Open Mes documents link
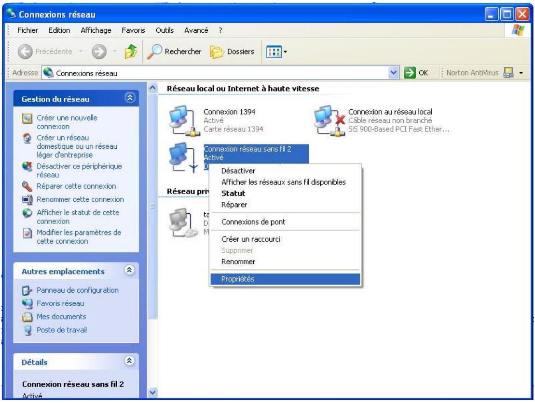The image size is (535, 403). tap(61, 317)
